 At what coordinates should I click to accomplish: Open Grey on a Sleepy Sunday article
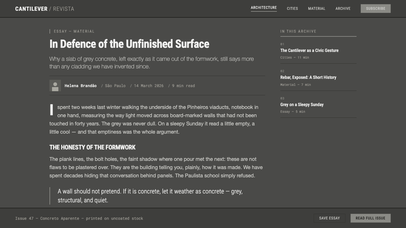click(x=302, y=104)
